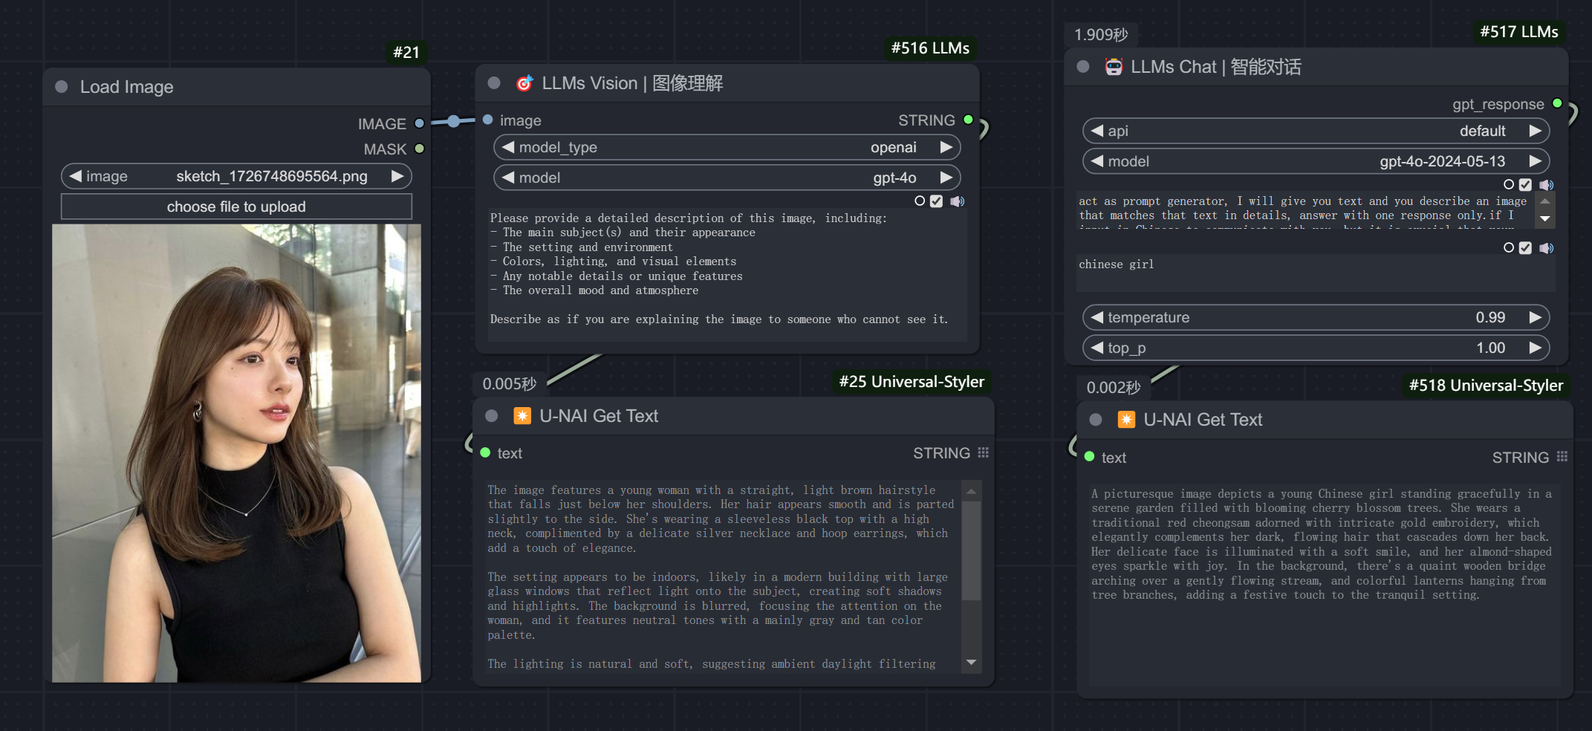Click the #516 LLMs node badge

click(929, 48)
